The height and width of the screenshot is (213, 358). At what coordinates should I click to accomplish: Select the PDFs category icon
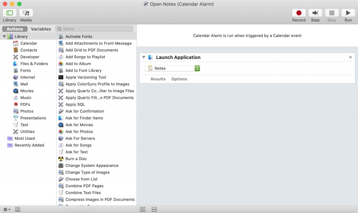(16, 104)
